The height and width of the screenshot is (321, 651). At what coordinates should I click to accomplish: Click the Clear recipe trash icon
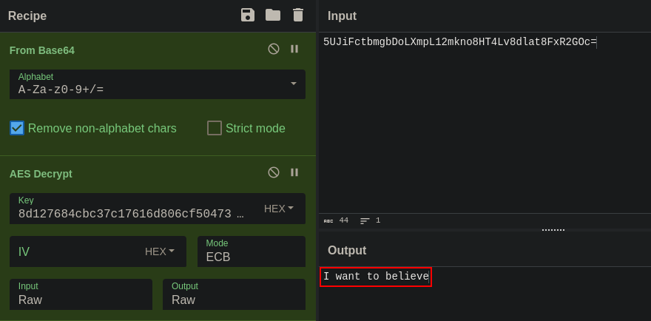[298, 16]
